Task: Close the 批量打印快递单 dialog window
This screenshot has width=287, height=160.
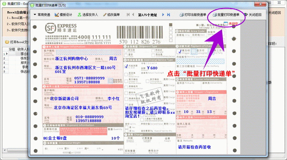Action: coord(260,4)
